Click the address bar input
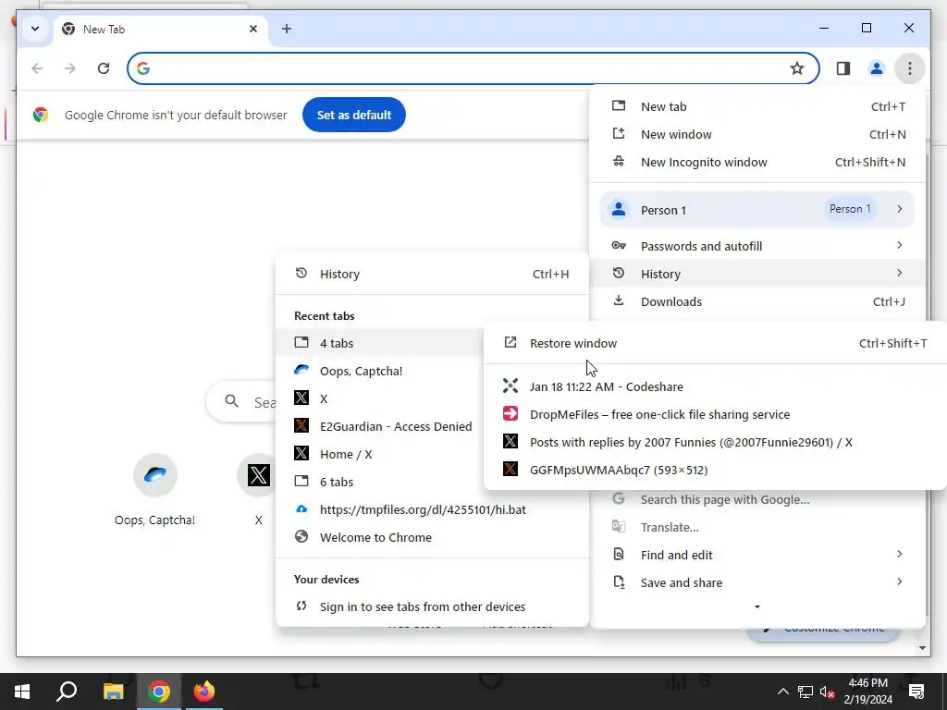Image resolution: width=947 pixels, height=710 pixels. click(471, 68)
